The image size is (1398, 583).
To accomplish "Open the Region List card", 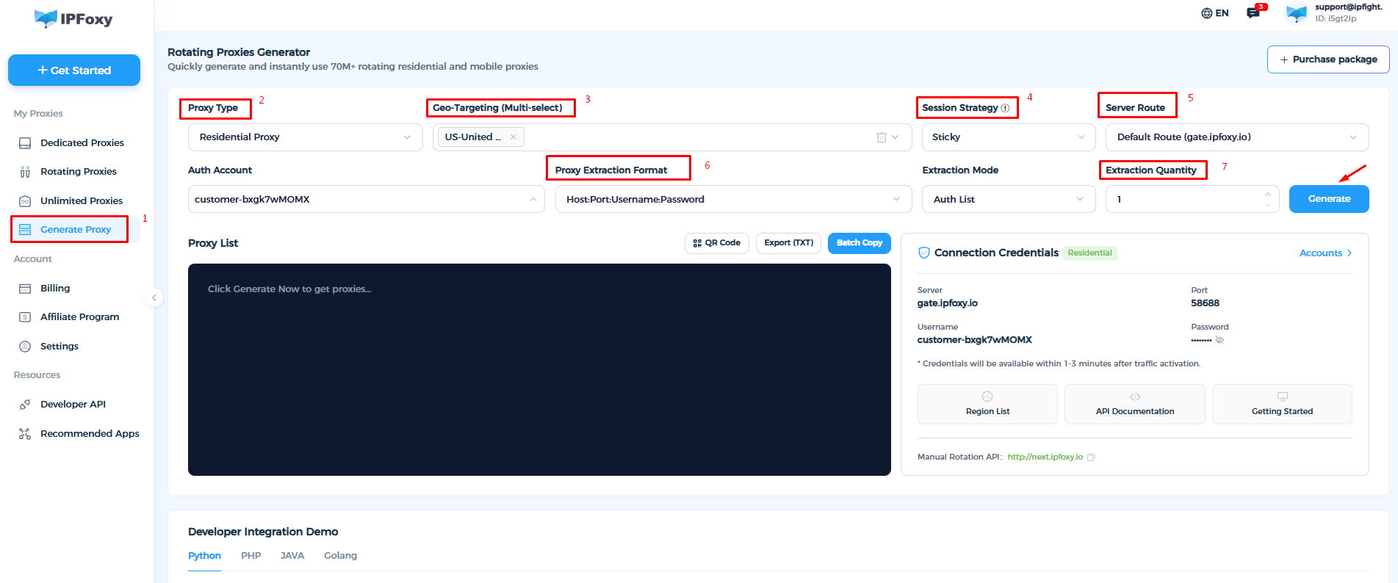I will (987, 404).
